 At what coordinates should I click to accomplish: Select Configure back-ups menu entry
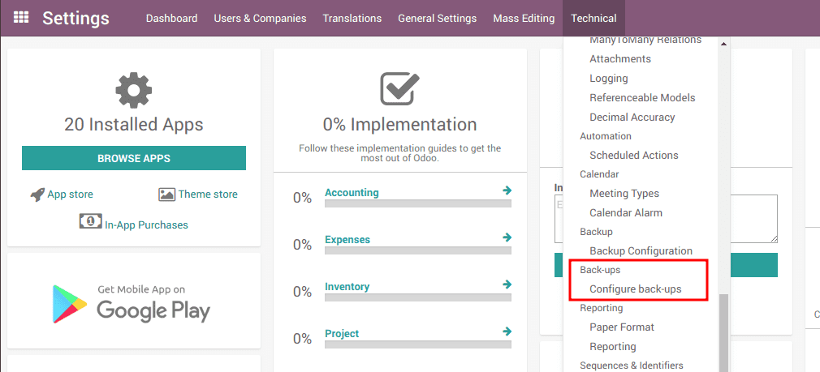pyautogui.click(x=635, y=289)
